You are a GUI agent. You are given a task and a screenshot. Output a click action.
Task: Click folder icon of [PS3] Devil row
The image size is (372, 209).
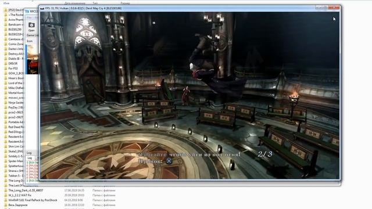[5, 10]
